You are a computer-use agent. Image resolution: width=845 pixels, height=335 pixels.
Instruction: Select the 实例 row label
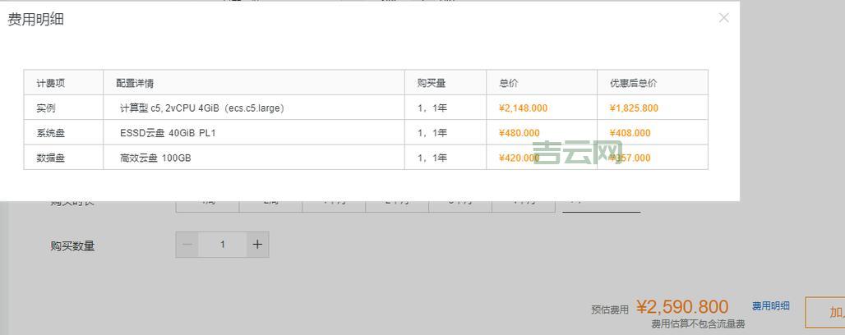coord(46,108)
